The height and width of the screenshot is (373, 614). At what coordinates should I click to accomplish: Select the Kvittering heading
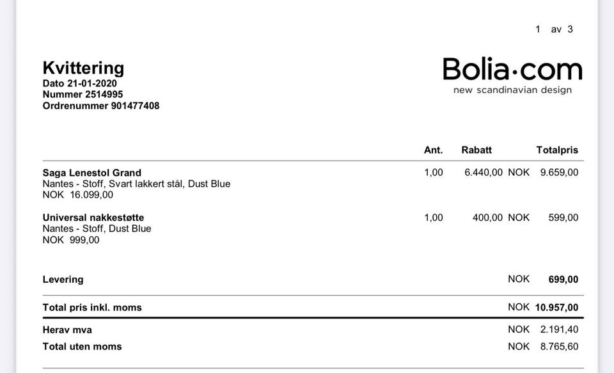point(83,68)
